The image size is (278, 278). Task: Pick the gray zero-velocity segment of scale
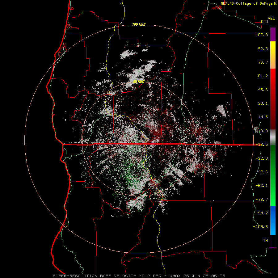[273, 137]
